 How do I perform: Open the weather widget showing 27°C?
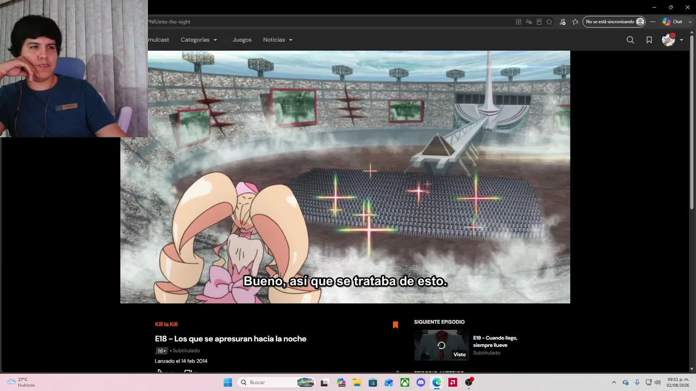point(22,382)
